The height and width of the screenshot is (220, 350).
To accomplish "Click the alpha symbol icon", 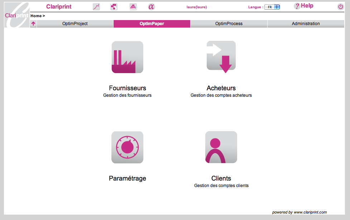I will pyautogui.click(x=151, y=7).
